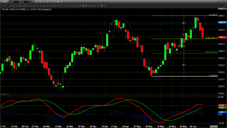Click the 13 Feb date axis label
Viewport: 227px width, 128px height.
tap(14, 126)
